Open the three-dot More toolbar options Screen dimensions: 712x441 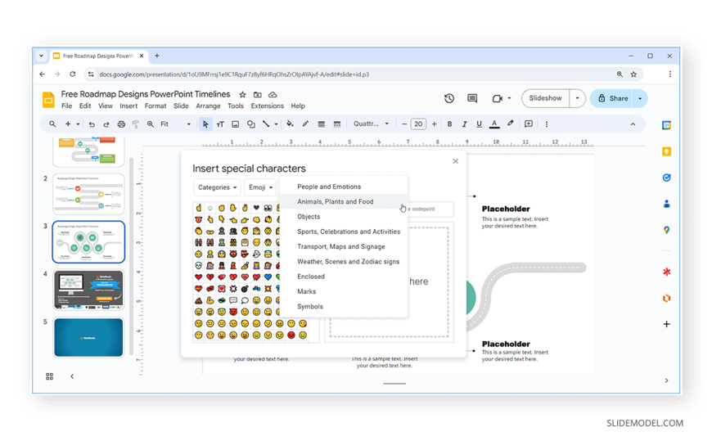547,124
